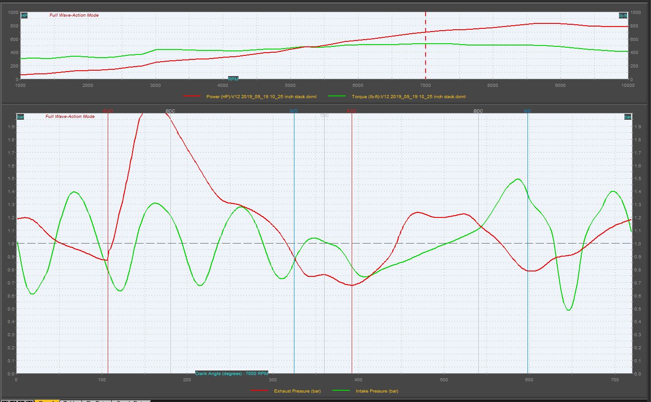Click the HP axis unit label
This screenshot has height=402, width=651.
[x=24, y=16]
